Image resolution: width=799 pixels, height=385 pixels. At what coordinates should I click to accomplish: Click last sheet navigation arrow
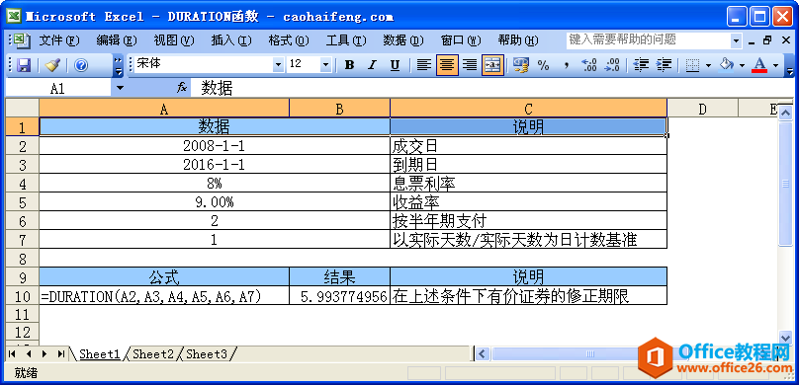[61, 353]
